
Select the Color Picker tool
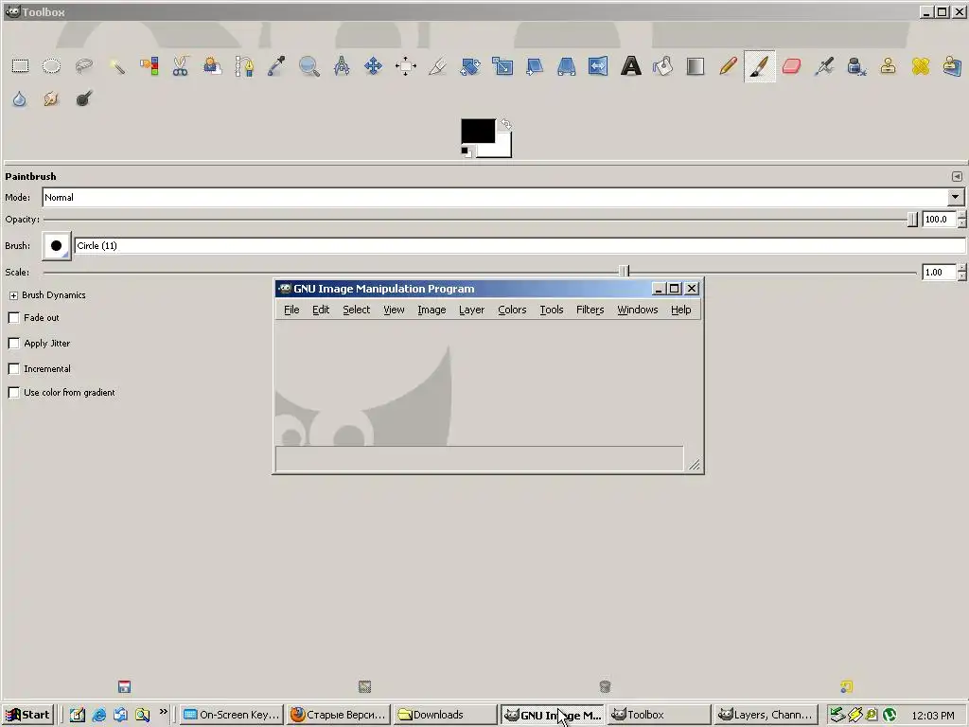point(277,66)
